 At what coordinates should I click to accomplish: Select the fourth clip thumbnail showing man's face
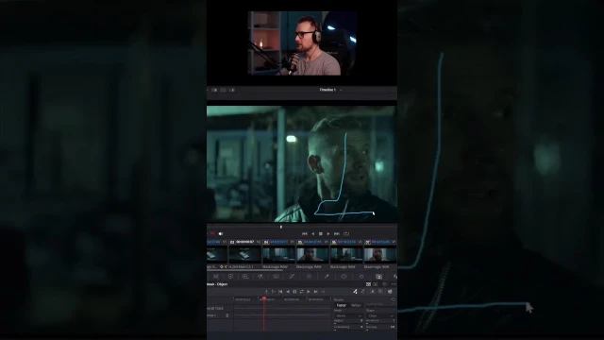coord(312,255)
